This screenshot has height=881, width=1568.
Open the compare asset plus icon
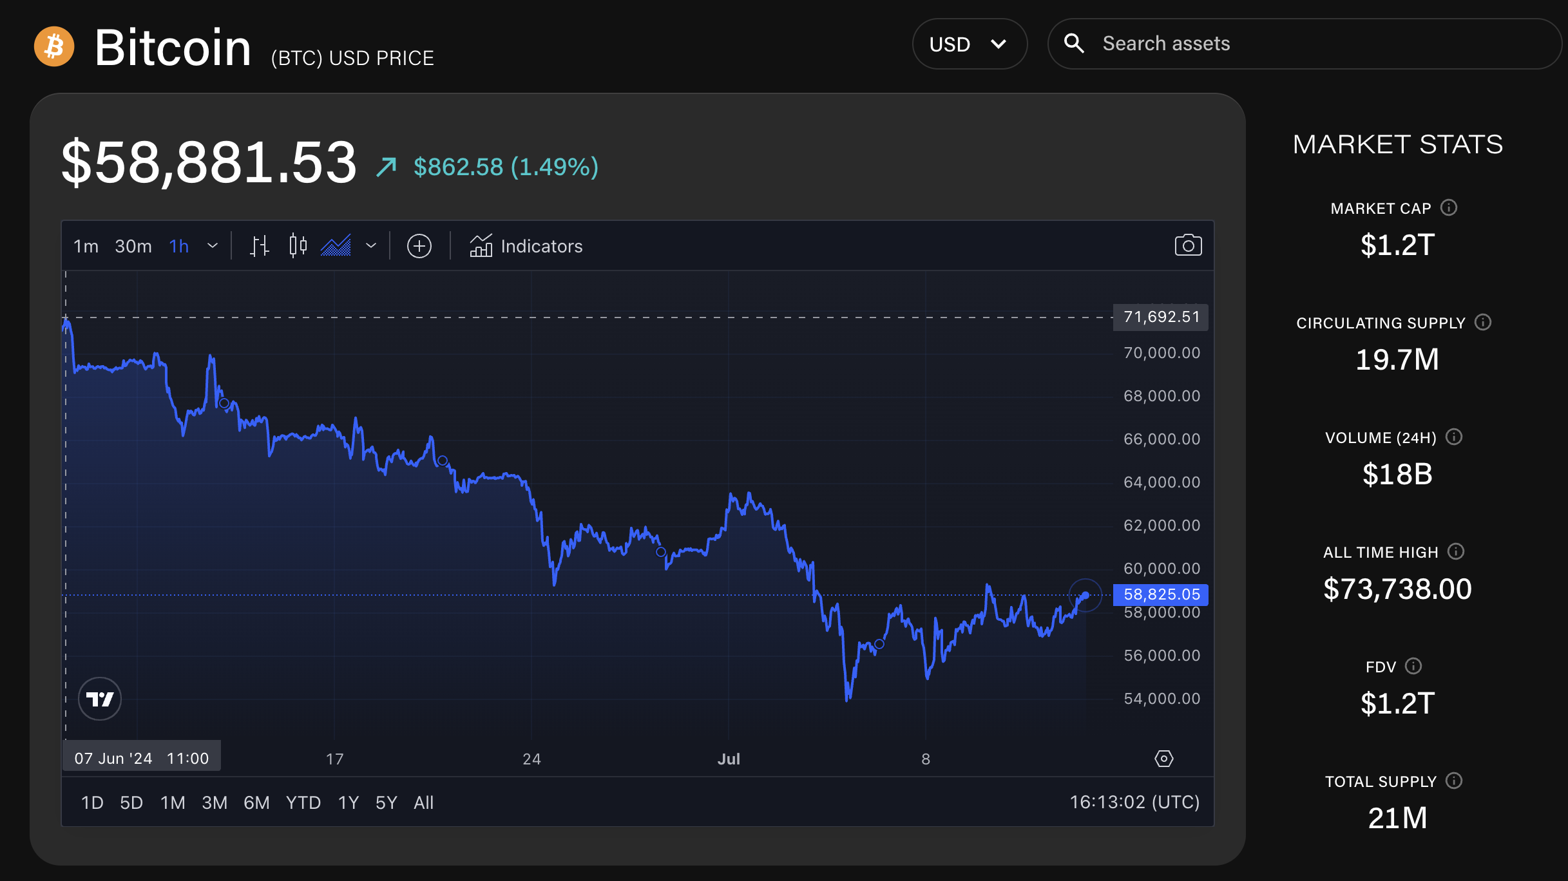point(419,245)
